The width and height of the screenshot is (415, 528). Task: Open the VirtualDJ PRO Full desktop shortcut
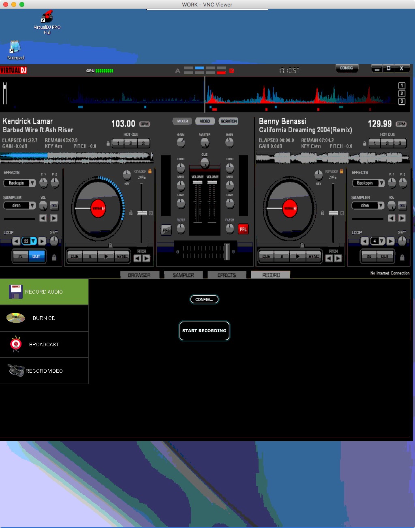pos(47,23)
